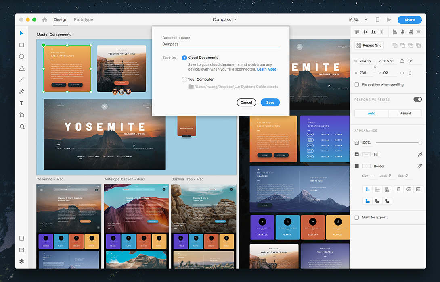Toggle the Responsive Resize switch
The width and height of the screenshot is (440, 282).
417,99
